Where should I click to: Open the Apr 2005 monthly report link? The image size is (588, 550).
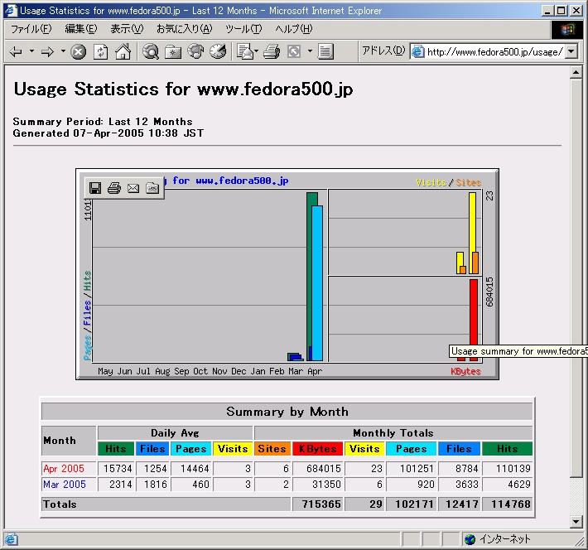[x=64, y=469]
